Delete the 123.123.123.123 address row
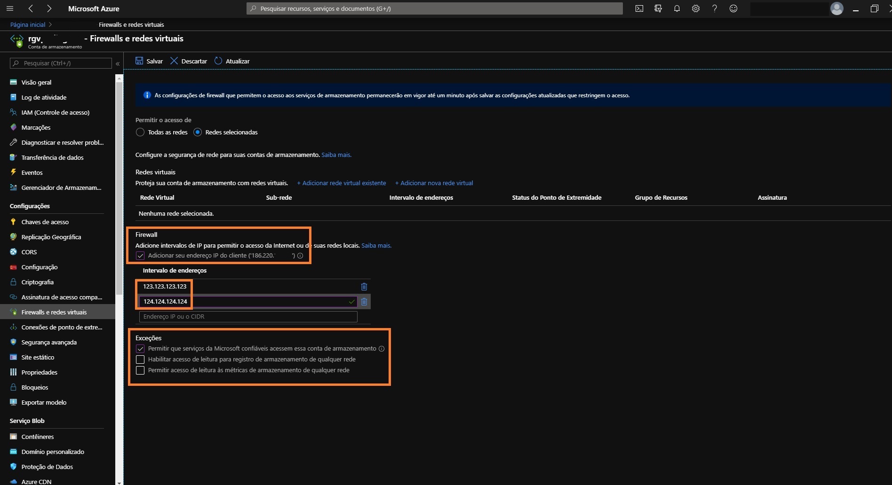This screenshot has width=892, height=485. (364, 287)
